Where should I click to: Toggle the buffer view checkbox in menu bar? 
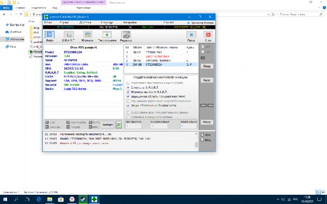tap(189, 23)
